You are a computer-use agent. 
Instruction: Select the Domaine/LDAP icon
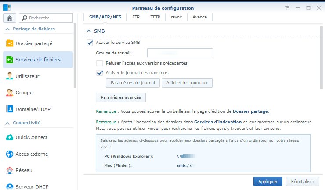(x=9, y=109)
